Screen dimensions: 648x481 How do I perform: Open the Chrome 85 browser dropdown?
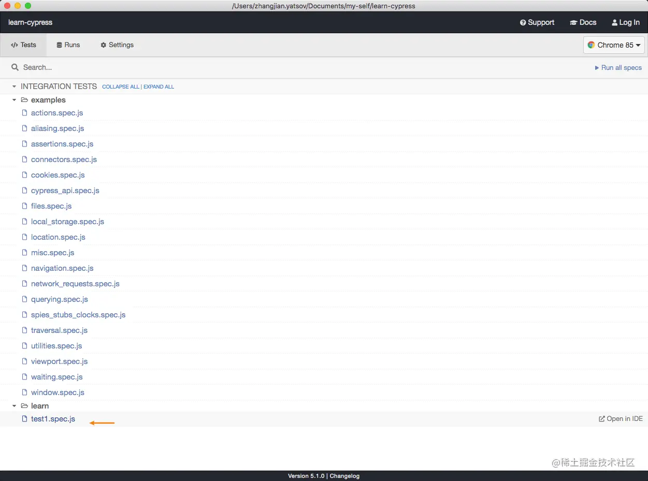click(614, 45)
